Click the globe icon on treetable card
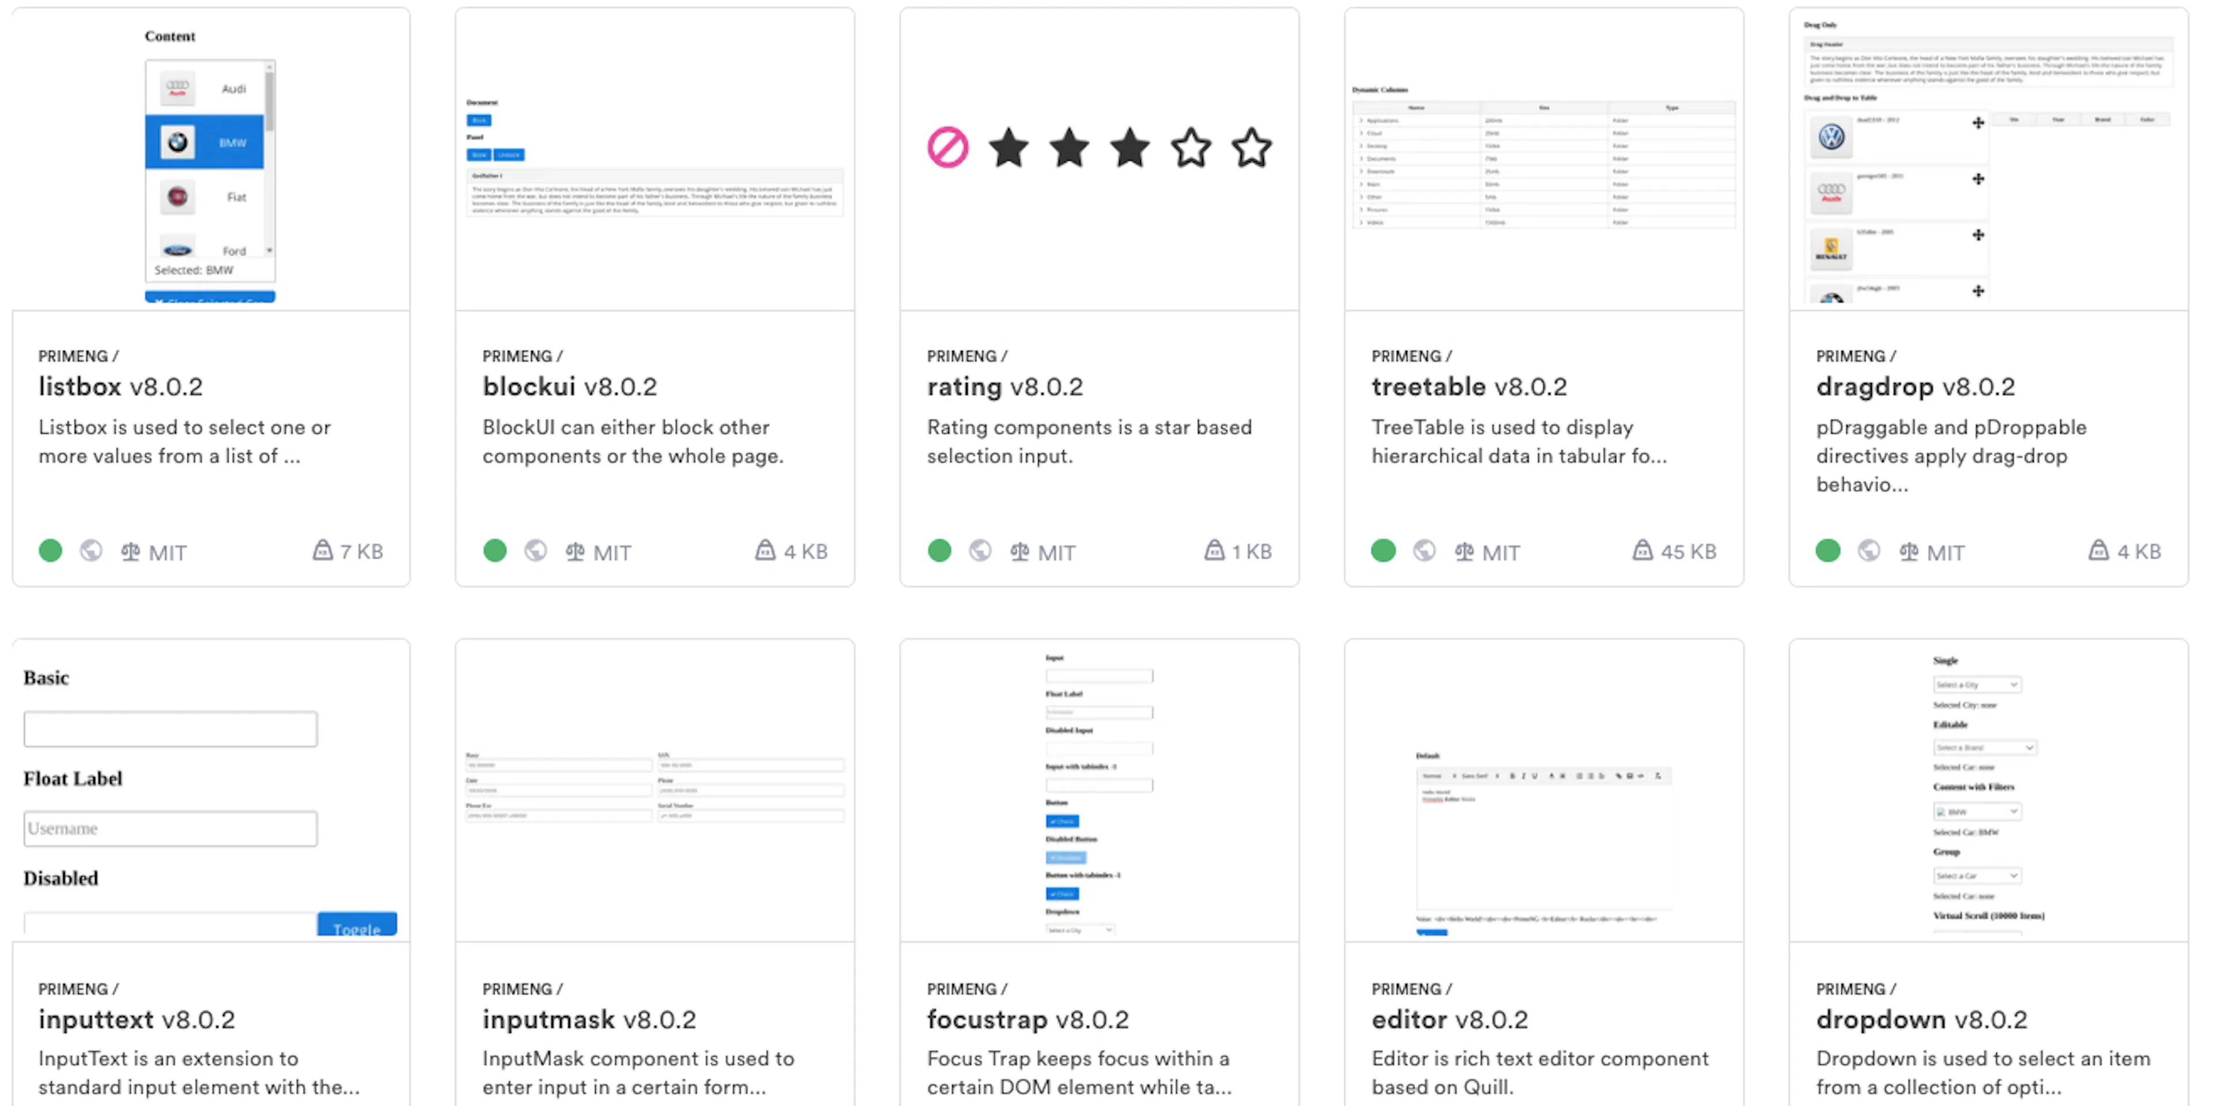2213x1106 pixels. (x=1425, y=551)
